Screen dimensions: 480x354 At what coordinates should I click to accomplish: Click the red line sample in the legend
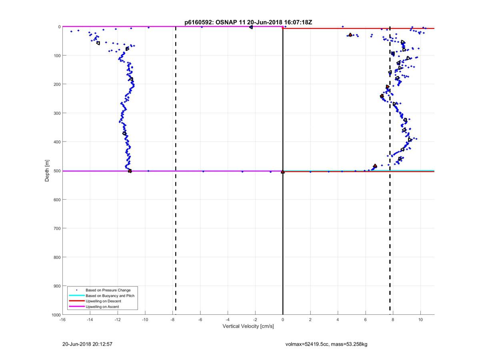tap(76, 301)
